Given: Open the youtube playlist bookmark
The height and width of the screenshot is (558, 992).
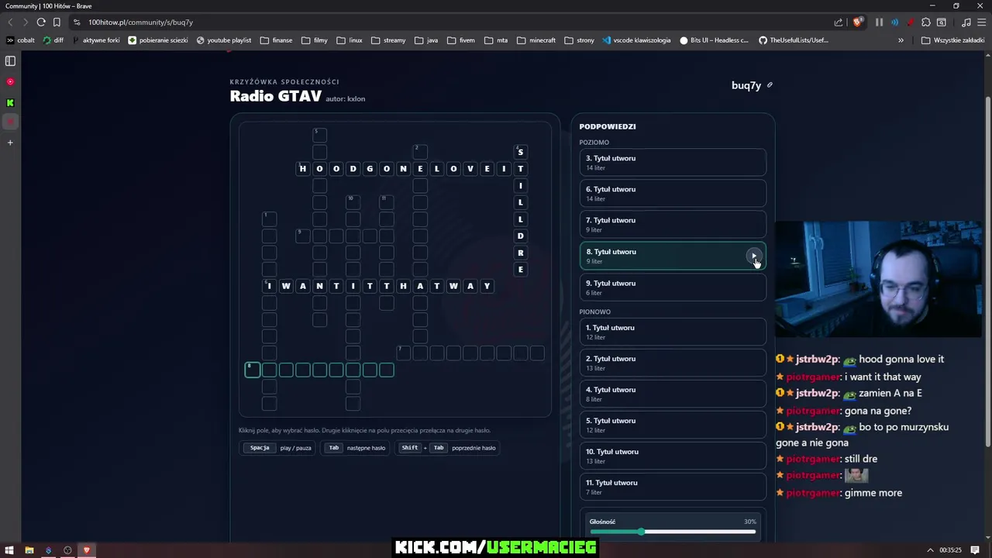Looking at the screenshot, I should click(x=224, y=40).
